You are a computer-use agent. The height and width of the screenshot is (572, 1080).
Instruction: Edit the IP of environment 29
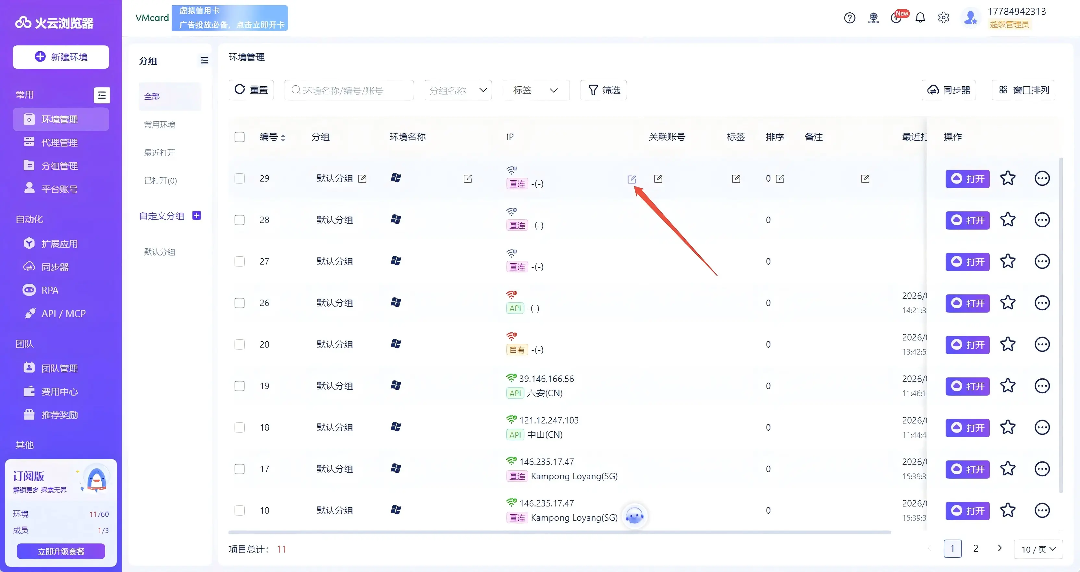(x=632, y=179)
